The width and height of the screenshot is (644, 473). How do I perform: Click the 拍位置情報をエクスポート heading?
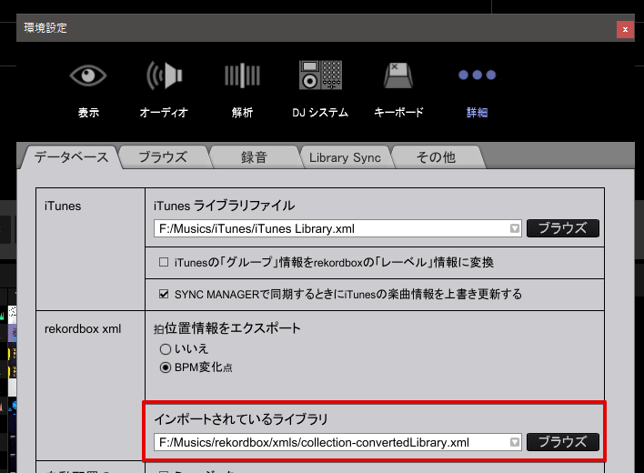tap(227, 328)
